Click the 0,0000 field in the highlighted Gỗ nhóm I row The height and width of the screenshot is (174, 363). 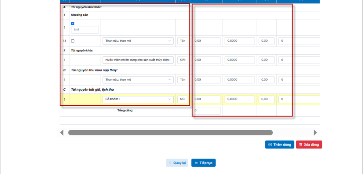pos(240,99)
